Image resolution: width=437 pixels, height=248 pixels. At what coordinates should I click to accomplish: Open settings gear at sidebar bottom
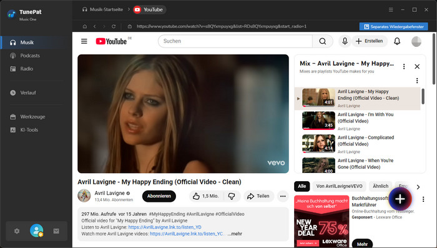coord(17,231)
